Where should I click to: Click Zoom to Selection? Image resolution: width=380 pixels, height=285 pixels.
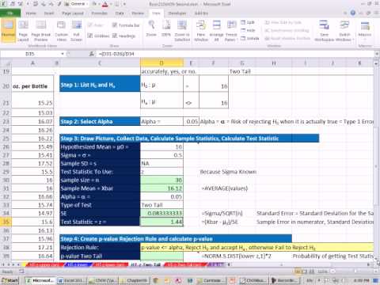[182, 31]
